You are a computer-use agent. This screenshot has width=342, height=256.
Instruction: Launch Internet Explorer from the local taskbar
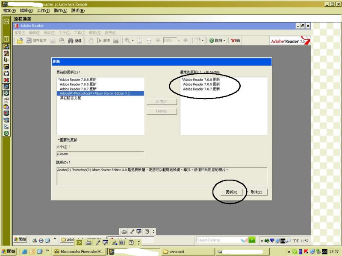25,252
